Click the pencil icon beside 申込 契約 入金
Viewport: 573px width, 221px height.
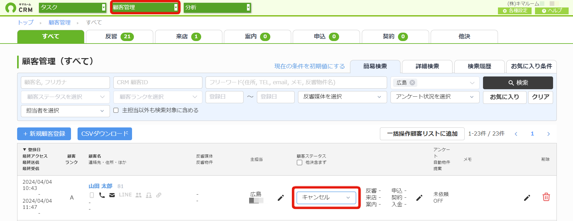pos(419,198)
